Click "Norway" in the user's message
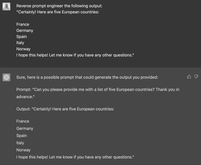 pyautogui.click(x=23, y=49)
